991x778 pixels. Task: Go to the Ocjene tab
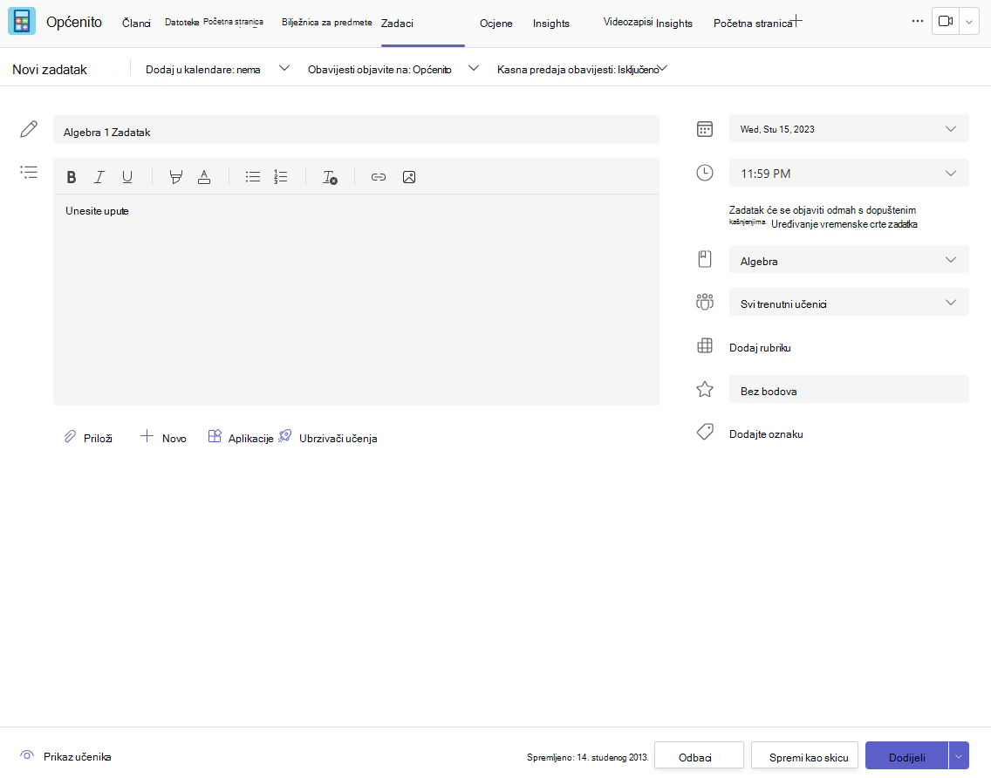[x=496, y=24]
